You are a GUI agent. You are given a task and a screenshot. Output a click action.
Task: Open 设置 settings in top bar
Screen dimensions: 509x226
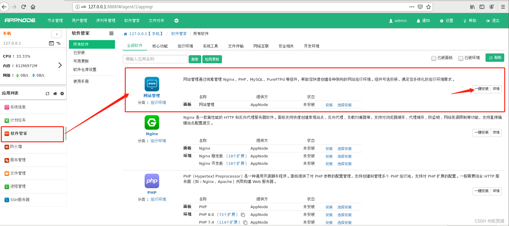coord(447,21)
